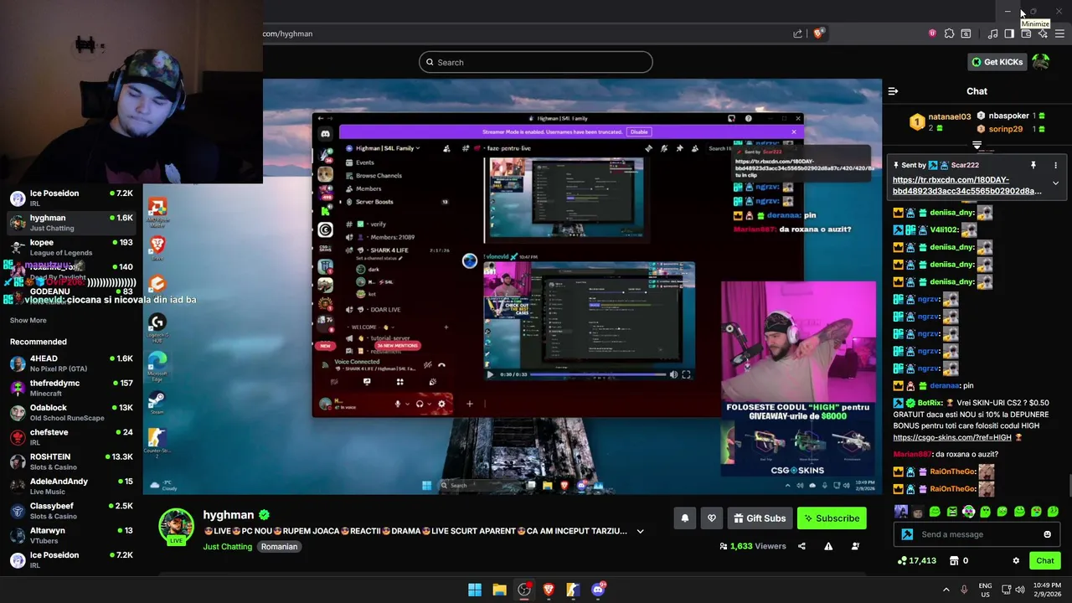Screen dimensions: 1072x603
Task: Open 4HEAD recommended channel
Action: [71, 363]
